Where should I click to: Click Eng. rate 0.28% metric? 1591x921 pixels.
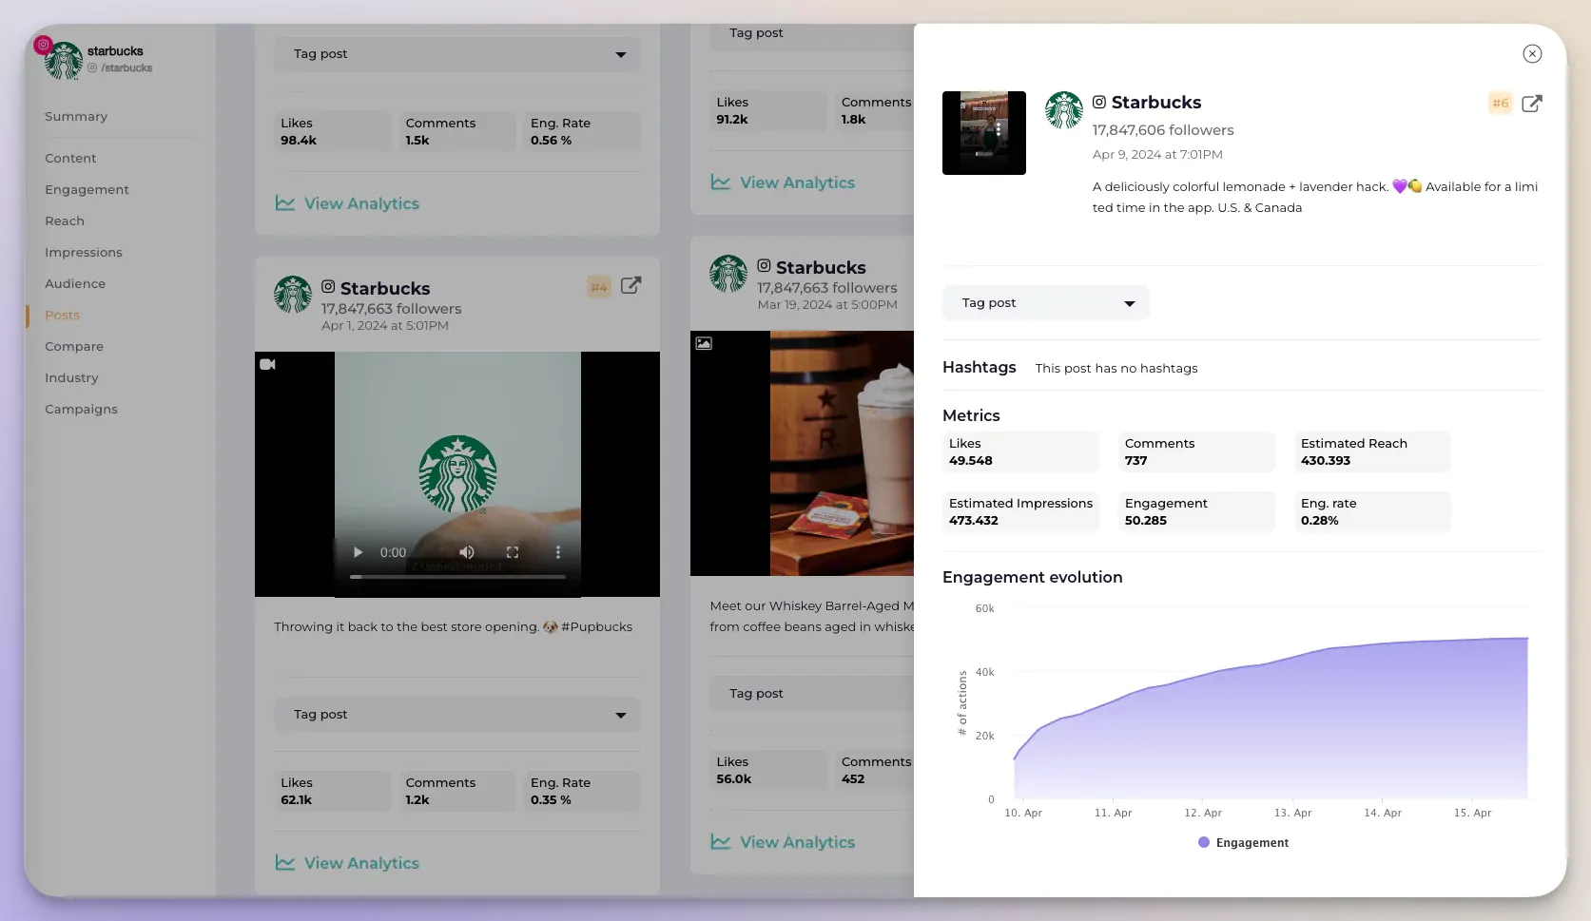(1372, 512)
